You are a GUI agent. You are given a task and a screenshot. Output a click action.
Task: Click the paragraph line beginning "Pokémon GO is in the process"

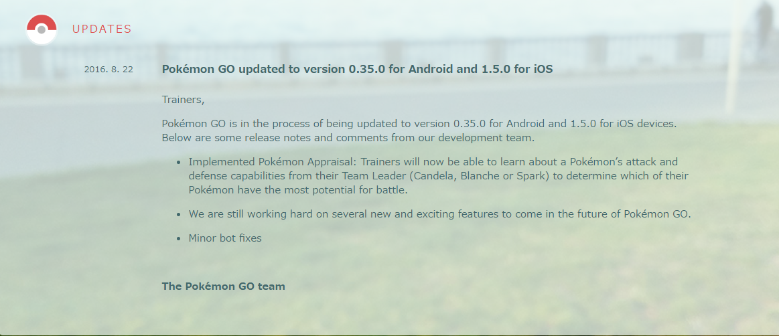point(419,124)
